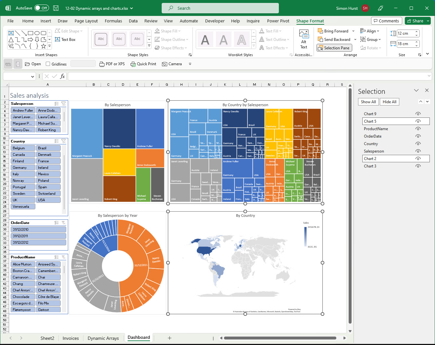Viewport: 435px width, 345px height.
Task: Click the Camera tool icon
Action: click(165, 64)
